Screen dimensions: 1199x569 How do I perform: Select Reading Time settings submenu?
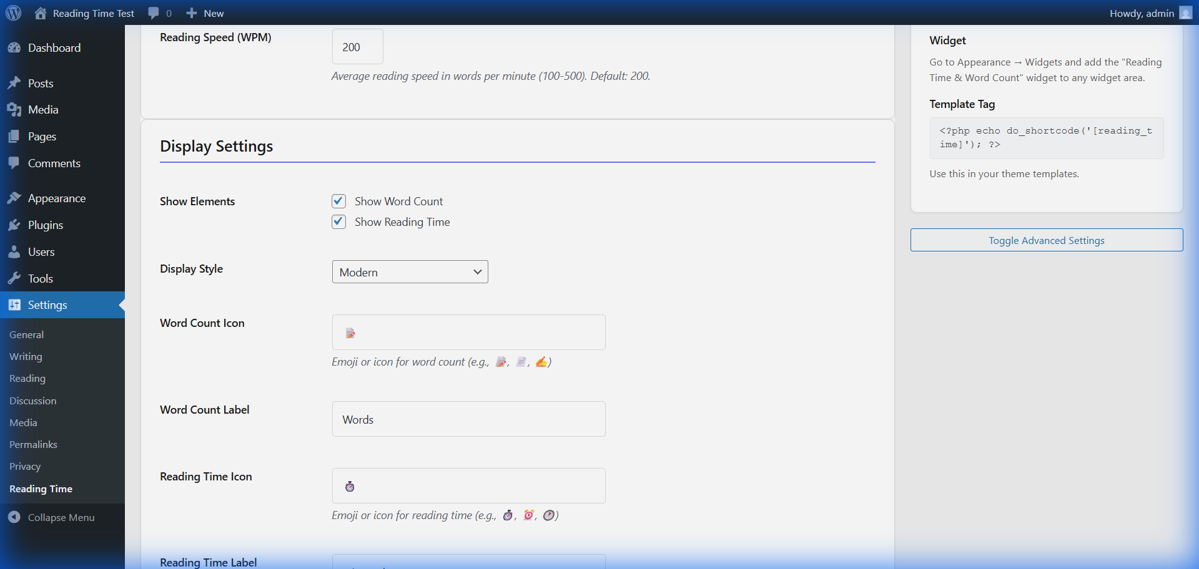click(41, 489)
